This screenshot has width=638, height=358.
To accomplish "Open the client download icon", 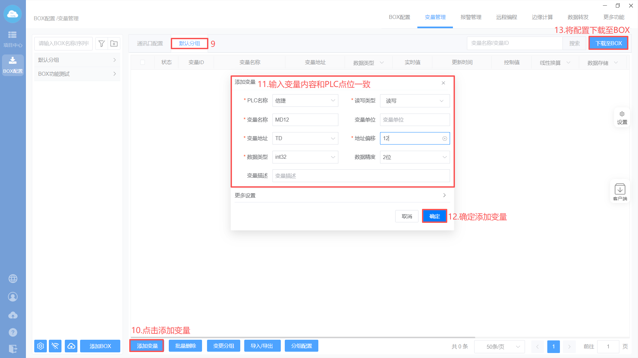I will tap(620, 192).
